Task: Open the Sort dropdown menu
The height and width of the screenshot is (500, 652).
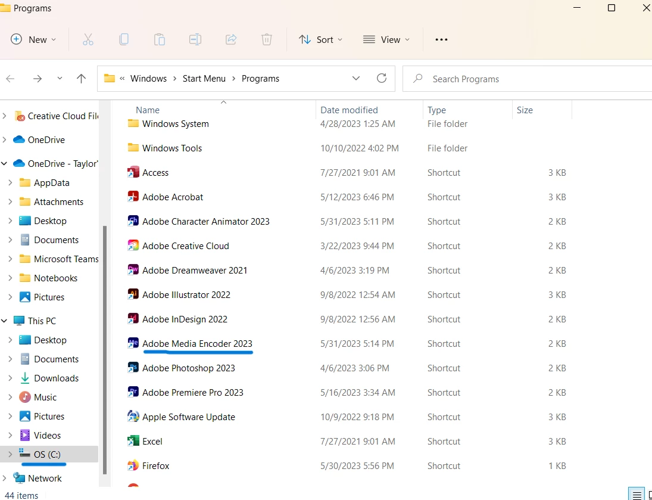Action: point(320,39)
